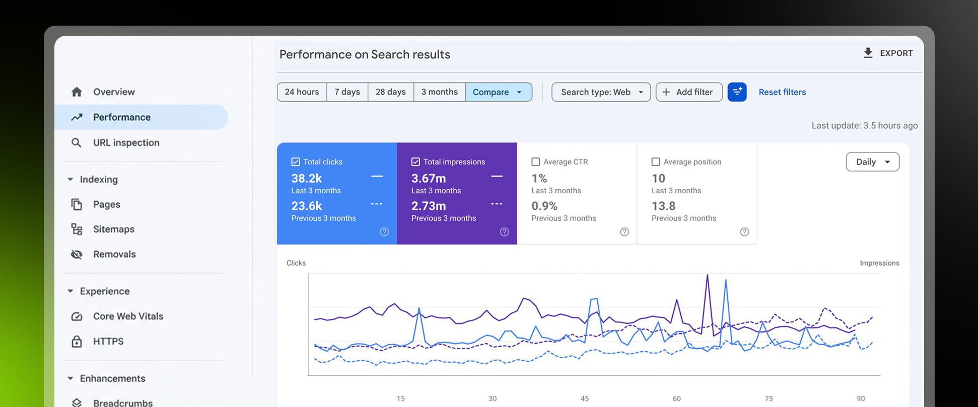Click help icon in Average CTR card
Viewport: 978px width, 407px height.
pos(624,232)
